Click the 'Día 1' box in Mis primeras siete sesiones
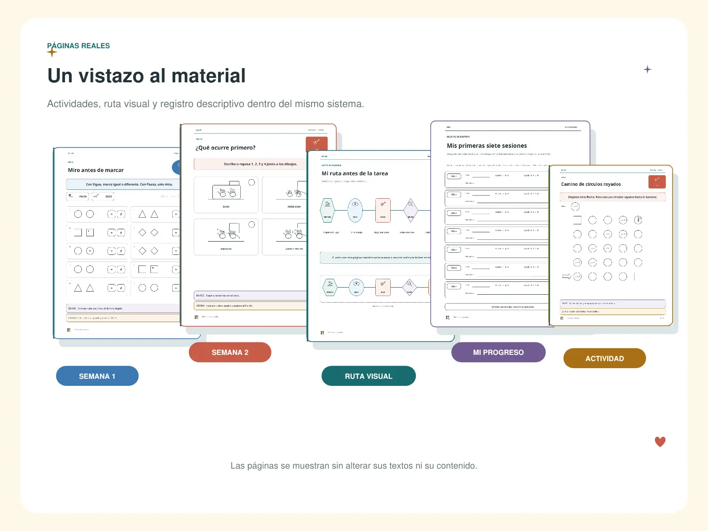Screen dimensions: 708x531 click(x=454, y=176)
